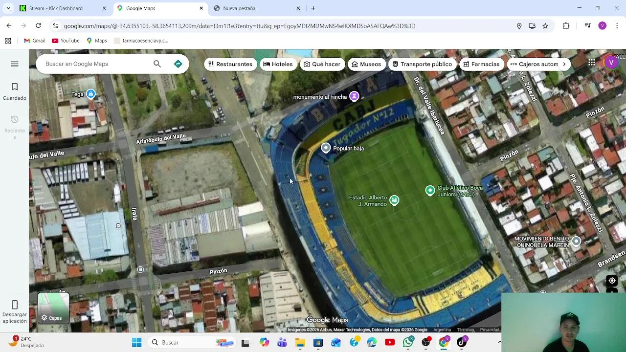Screen dimensions: 626x352
Task: Open the Gmail bookmark
Action: (34, 41)
